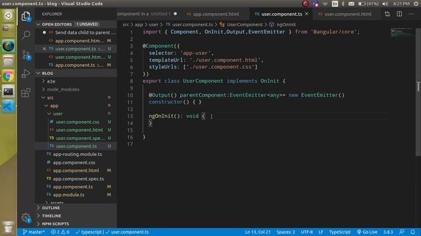Click the master branch indicator
Image resolution: width=421 pixels, height=236 pixels.
pos(34,232)
